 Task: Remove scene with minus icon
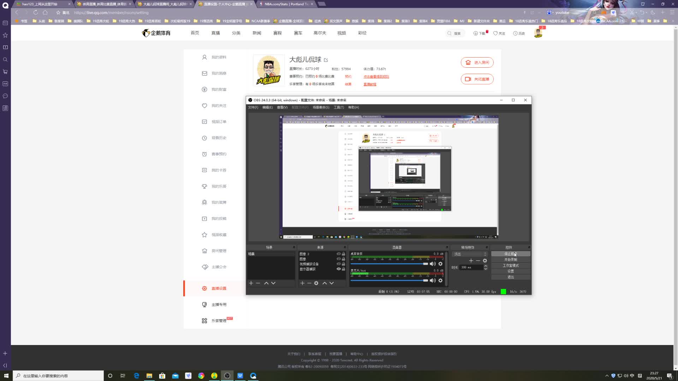pos(258,283)
